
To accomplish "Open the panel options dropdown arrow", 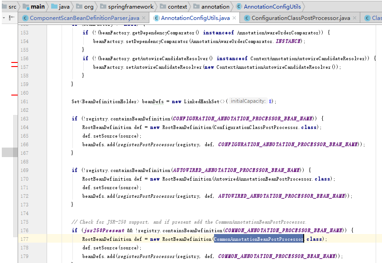I will point(4,18).
